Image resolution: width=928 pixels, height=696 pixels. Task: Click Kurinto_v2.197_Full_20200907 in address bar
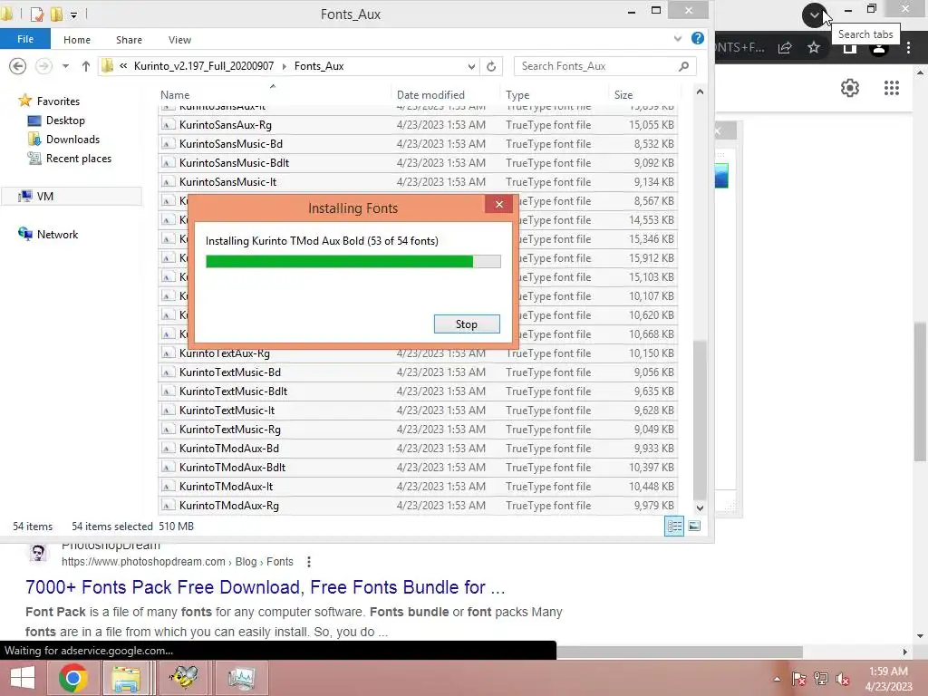point(204,66)
